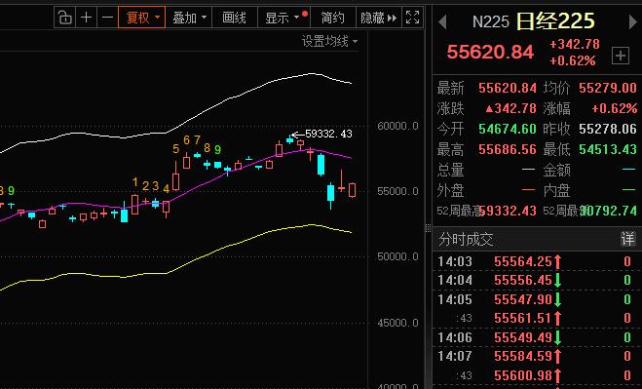The image size is (642, 389).
Task: Select the 14:07 trade row 55584.59
Action: (x=537, y=356)
